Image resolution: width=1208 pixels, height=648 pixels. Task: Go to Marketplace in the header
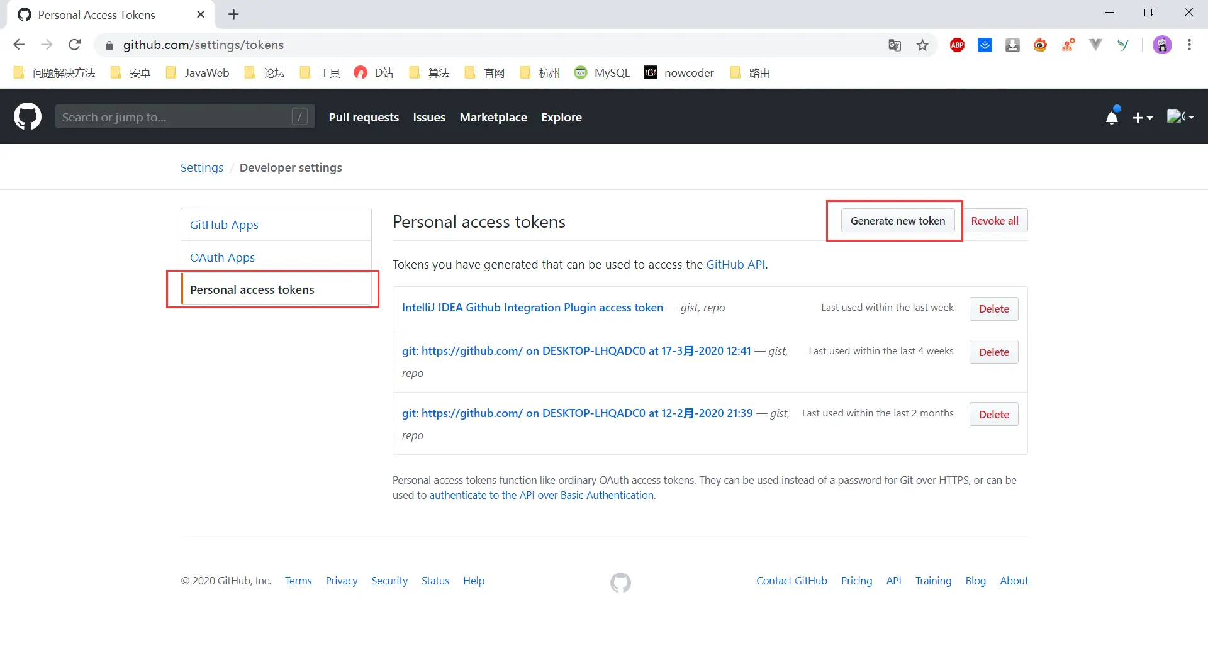tap(493, 117)
